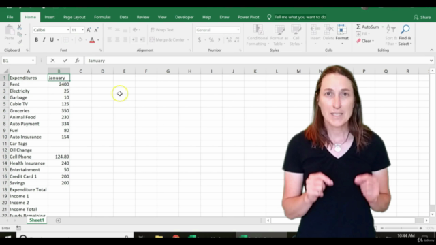The width and height of the screenshot is (436, 245).
Task: Switch to the View tab
Action: click(162, 17)
